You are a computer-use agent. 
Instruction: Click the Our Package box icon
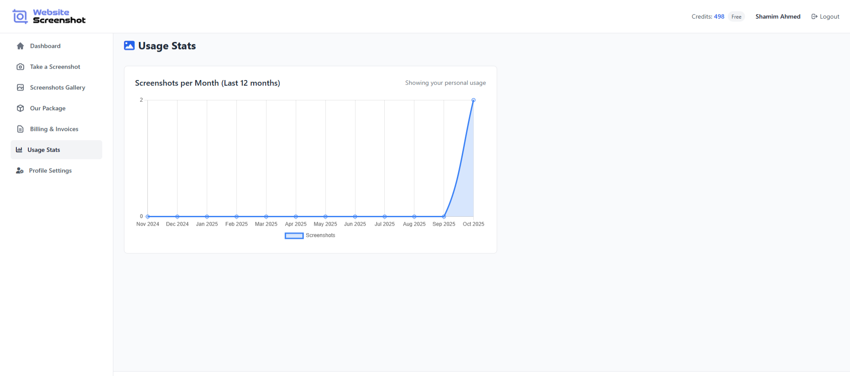coord(20,108)
